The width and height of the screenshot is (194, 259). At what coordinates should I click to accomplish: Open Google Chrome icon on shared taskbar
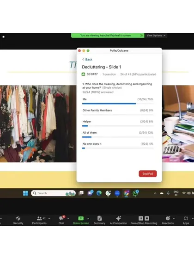[x=127, y=193]
